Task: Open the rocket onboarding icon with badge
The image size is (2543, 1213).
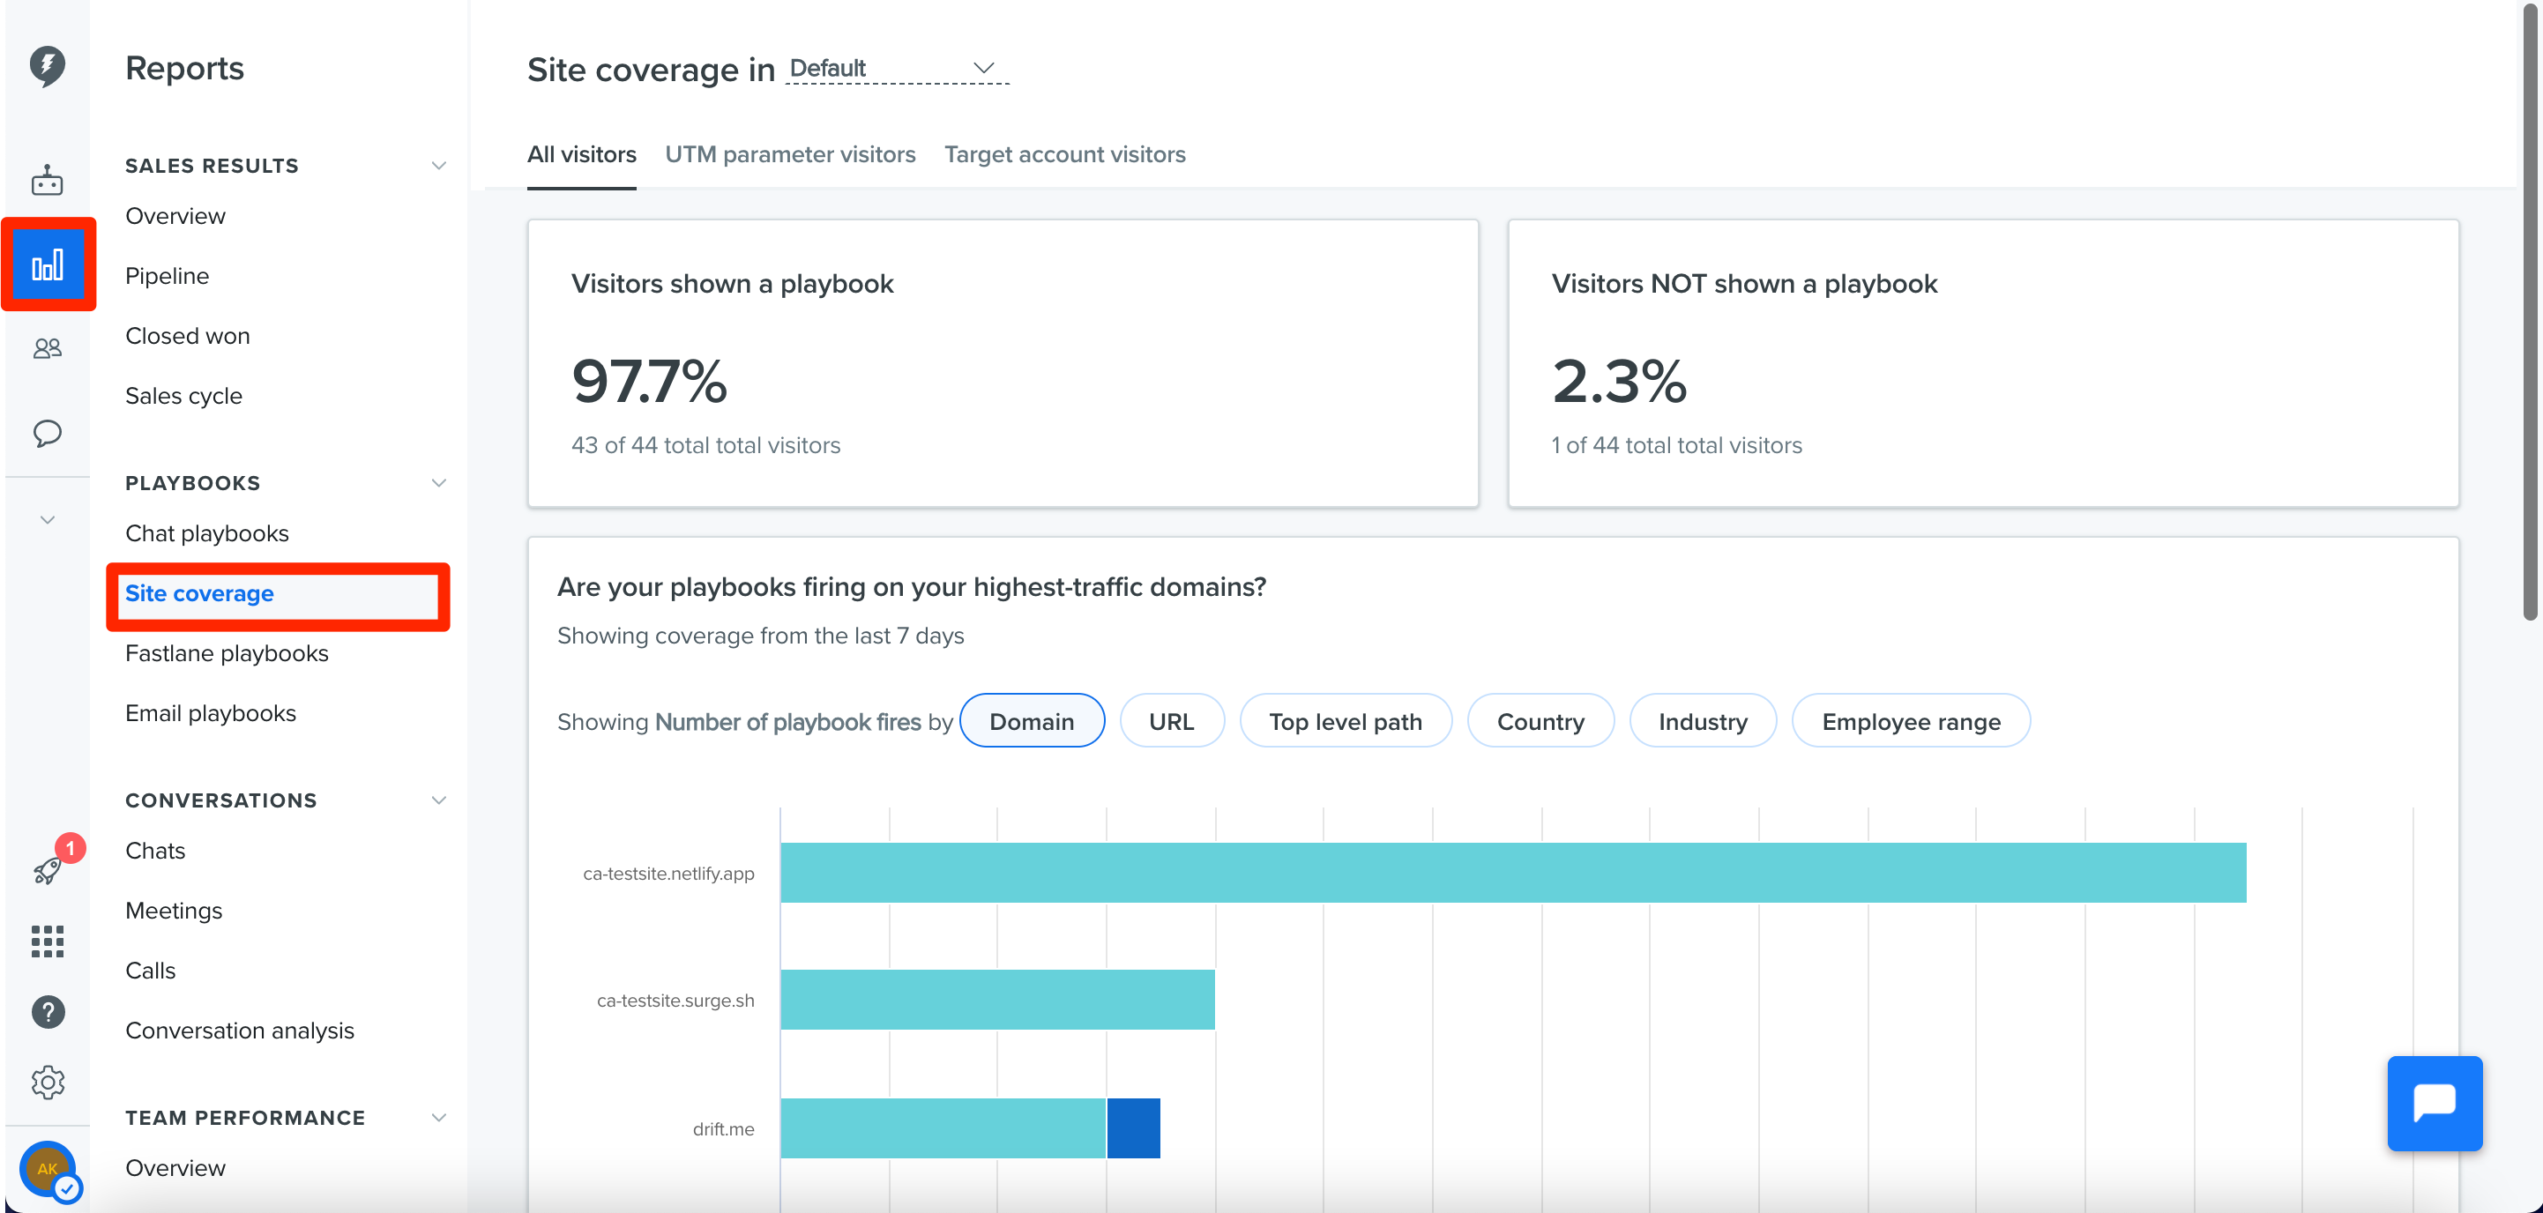Action: 48,868
